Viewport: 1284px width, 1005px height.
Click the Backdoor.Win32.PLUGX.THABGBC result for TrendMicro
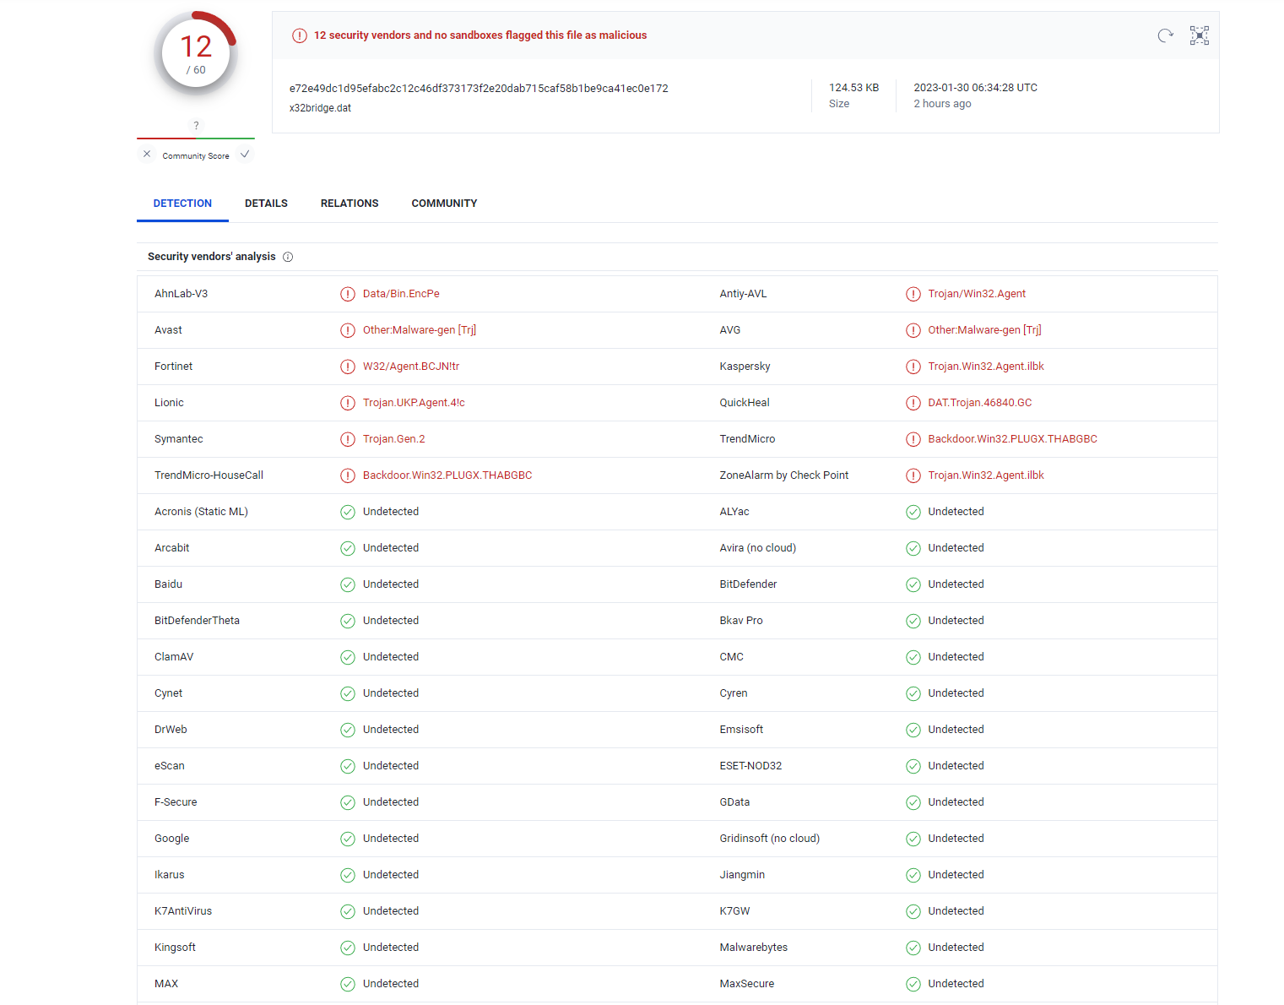(x=1012, y=439)
